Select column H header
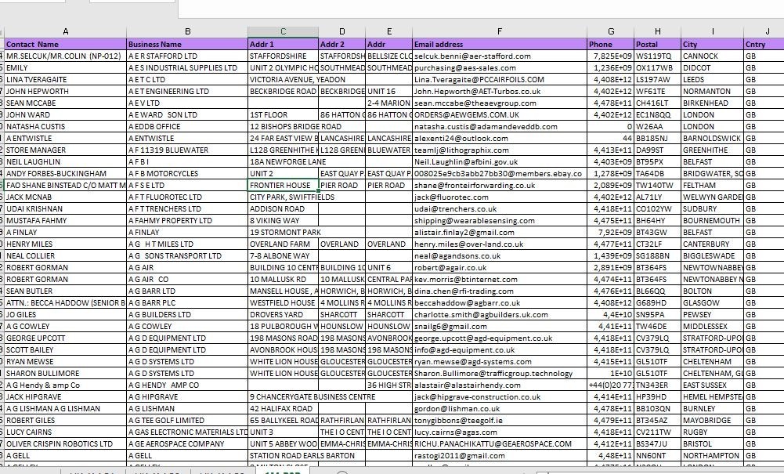784x474 pixels. click(x=657, y=31)
